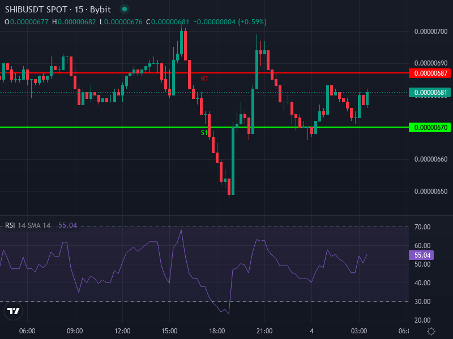This screenshot has height=339, width=453.
Task: Click the Bybit exchange name
Action: click(101, 9)
